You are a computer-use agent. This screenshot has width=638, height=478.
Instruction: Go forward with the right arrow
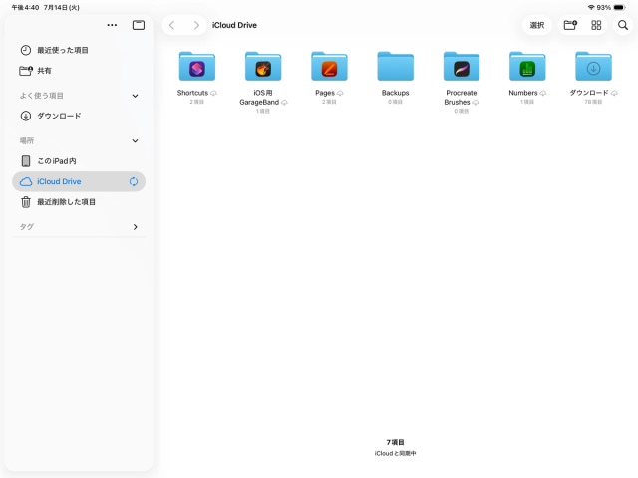[197, 25]
